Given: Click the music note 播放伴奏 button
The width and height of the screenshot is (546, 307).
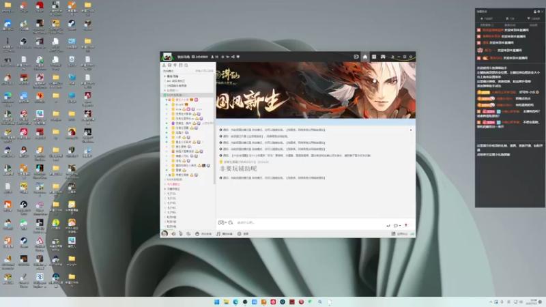Looking at the screenshot, I should (x=225, y=234).
